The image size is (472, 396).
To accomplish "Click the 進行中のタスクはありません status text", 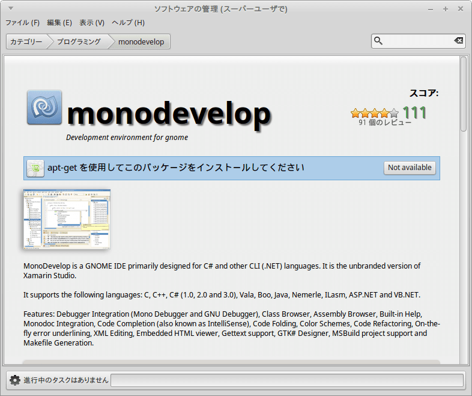I will tap(66, 380).
